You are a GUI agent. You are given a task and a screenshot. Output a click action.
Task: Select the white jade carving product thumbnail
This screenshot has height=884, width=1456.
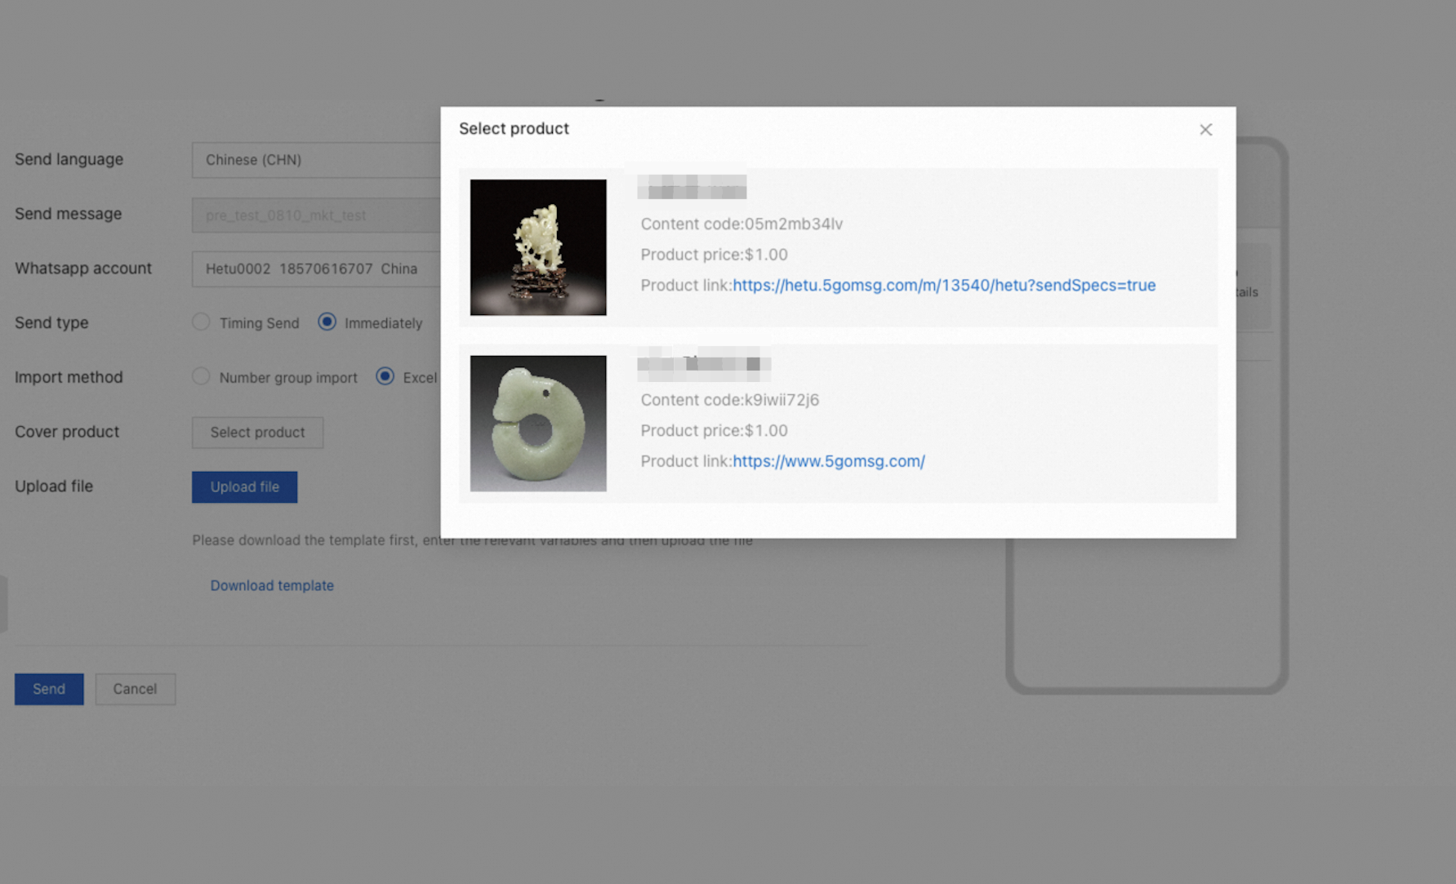pos(538,247)
